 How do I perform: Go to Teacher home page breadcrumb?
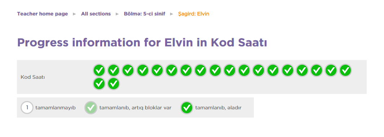[43, 14]
